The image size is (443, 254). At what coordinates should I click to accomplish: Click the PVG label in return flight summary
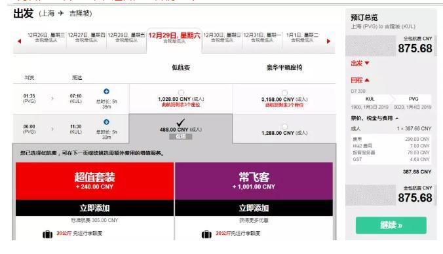coord(414,99)
